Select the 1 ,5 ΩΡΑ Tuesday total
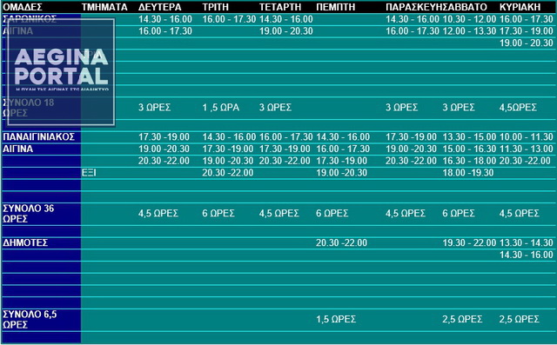Image resolution: width=557 pixels, height=345 pixels. click(220, 108)
